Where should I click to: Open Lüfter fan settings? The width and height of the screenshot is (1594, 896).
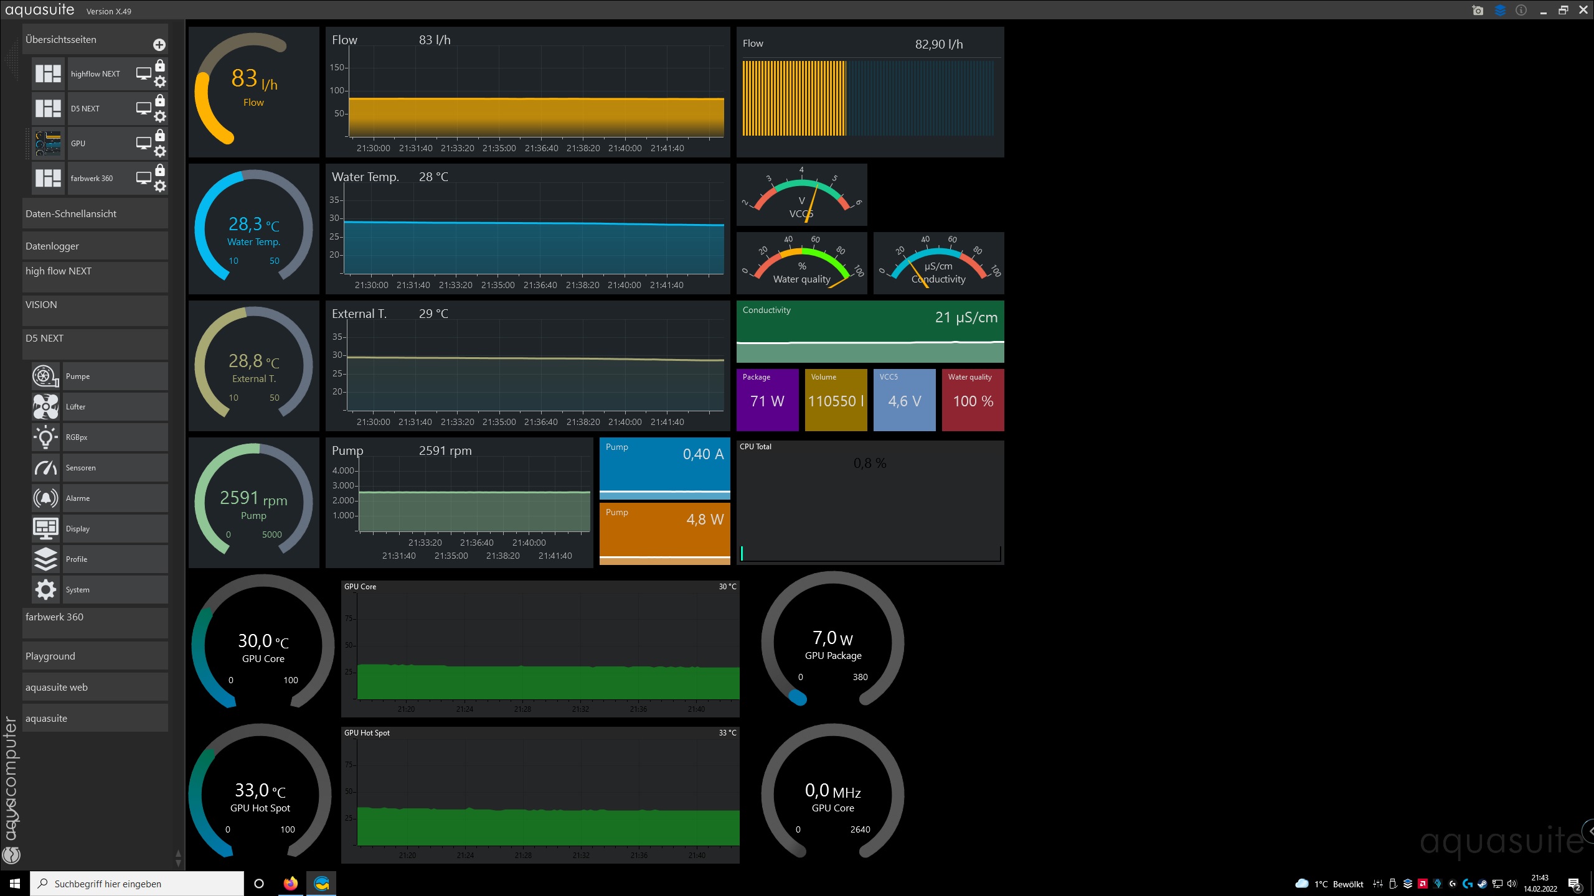point(45,407)
